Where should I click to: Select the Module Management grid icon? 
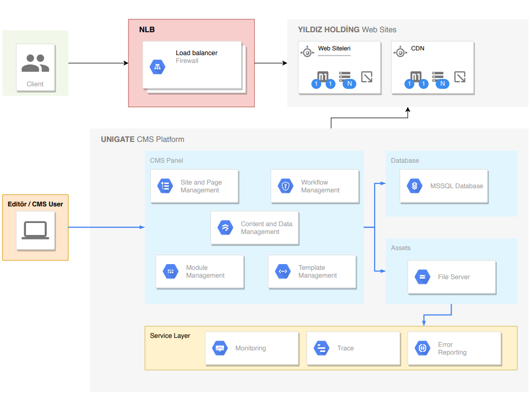point(171,271)
